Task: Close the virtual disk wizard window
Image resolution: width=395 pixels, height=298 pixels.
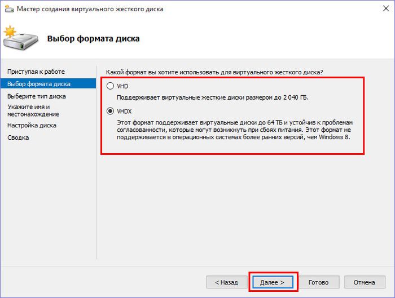Action: pos(385,8)
